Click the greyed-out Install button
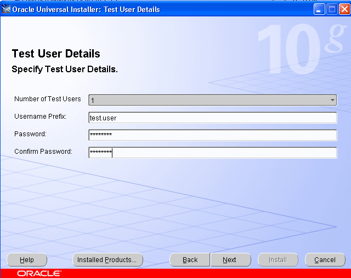 pyautogui.click(x=278, y=260)
